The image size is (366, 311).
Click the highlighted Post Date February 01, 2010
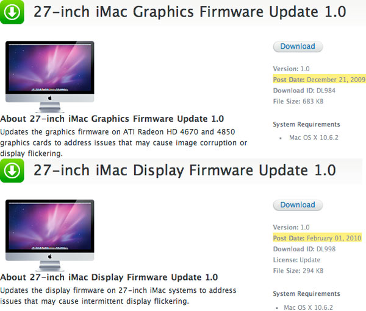tap(317, 238)
